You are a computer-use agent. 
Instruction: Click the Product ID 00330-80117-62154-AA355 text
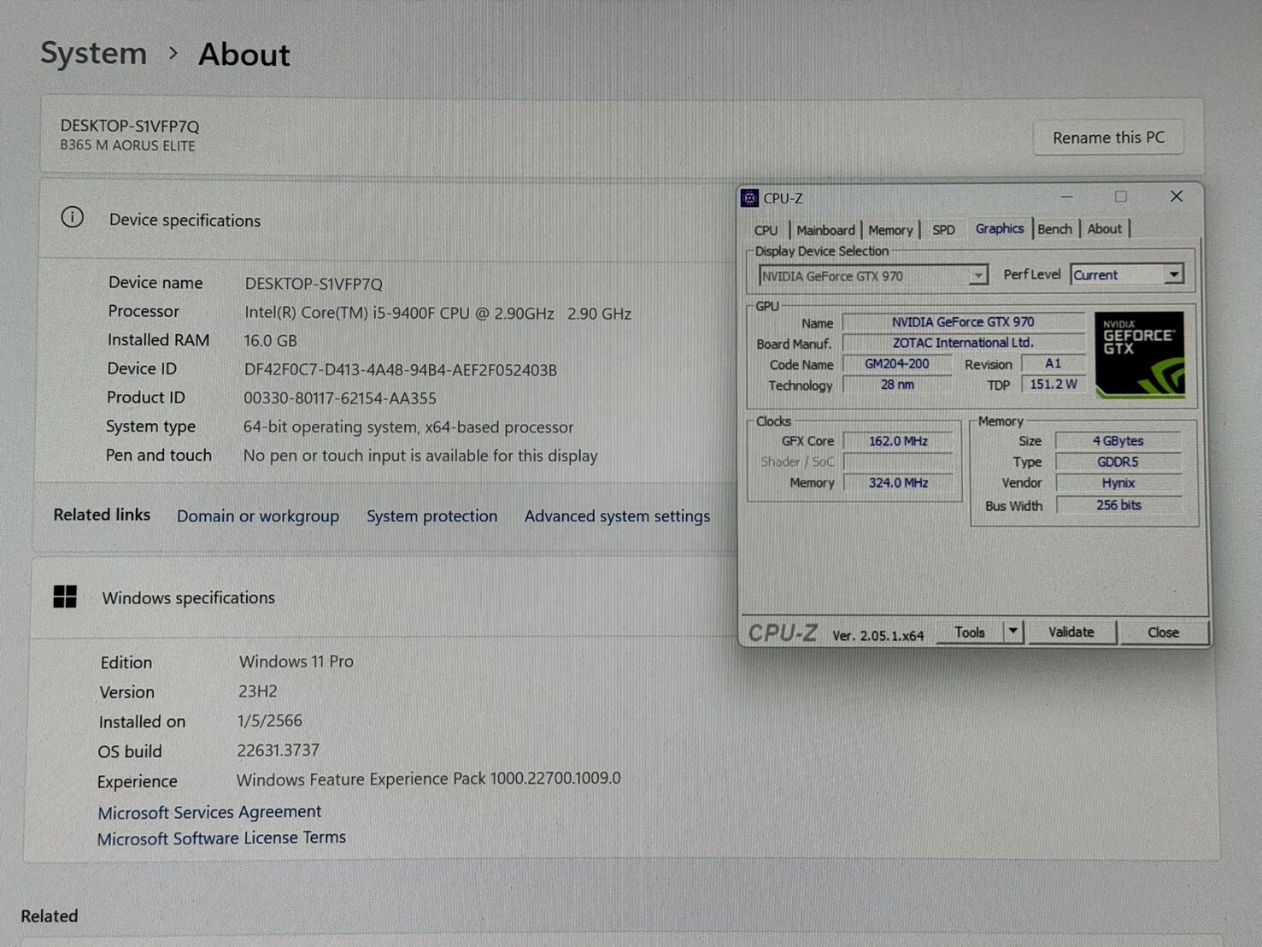pyautogui.click(x=340, y=398)
